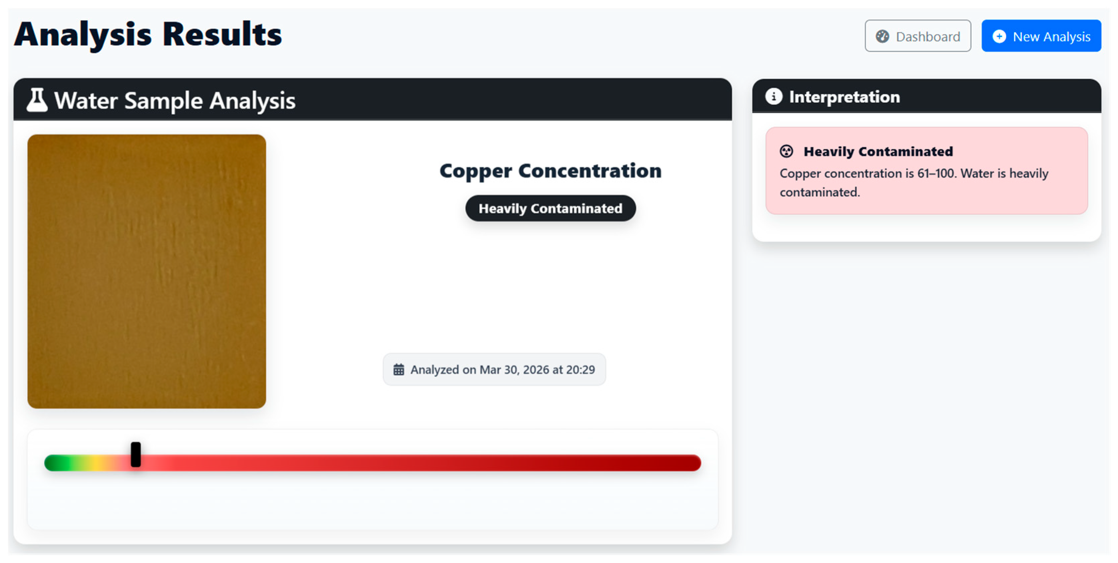The height and width of the screenshot is (563, 1118).
Task: Start a New Analysis
Action: [x=1041, y=36]
